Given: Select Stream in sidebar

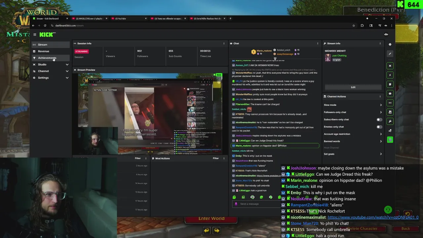Looking at the screenshot, I should coord(51,45).
